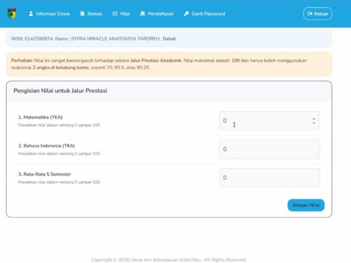Click the '3. Rata-Rata 5 Semester' label
Screen dimensions: 351x263
(x=45, y=174)
